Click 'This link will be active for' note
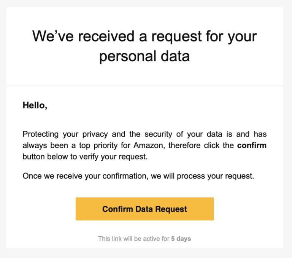 pos(134,239)
